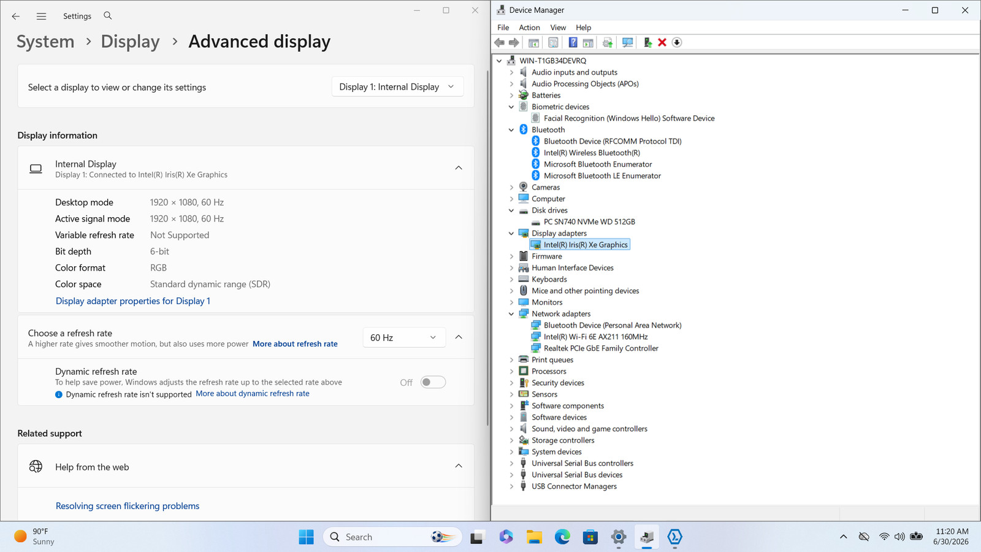Click the Properties toolbar icon in Device Manager
981x552 pixels.
point(553,42)
